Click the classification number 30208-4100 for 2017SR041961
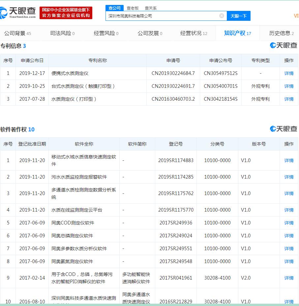This screenshot has width=299, height=306. click(217, 278)
